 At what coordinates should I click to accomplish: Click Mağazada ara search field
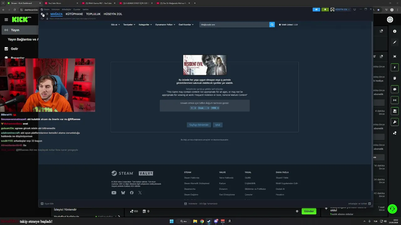pos(234,24)
